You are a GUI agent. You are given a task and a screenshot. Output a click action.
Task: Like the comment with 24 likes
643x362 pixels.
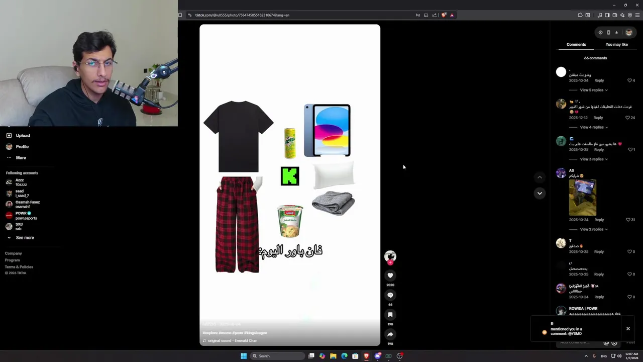coord(628,118)
